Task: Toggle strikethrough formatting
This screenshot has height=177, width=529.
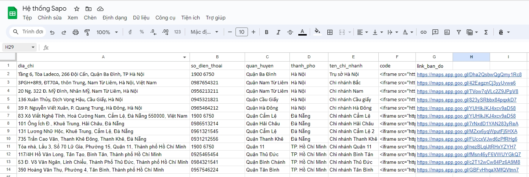Action: (x=290, y=32)
